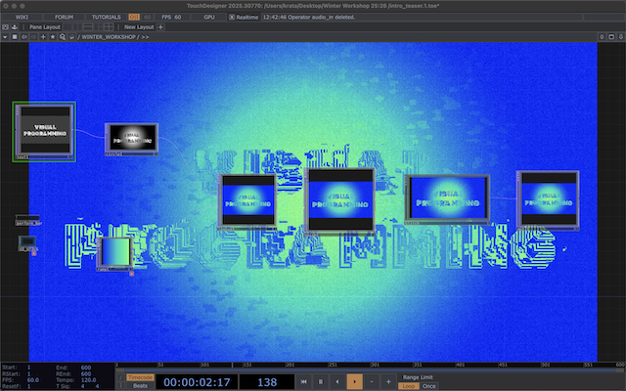
Task: Toggle the Realtime checkbox
Action: 231,18
